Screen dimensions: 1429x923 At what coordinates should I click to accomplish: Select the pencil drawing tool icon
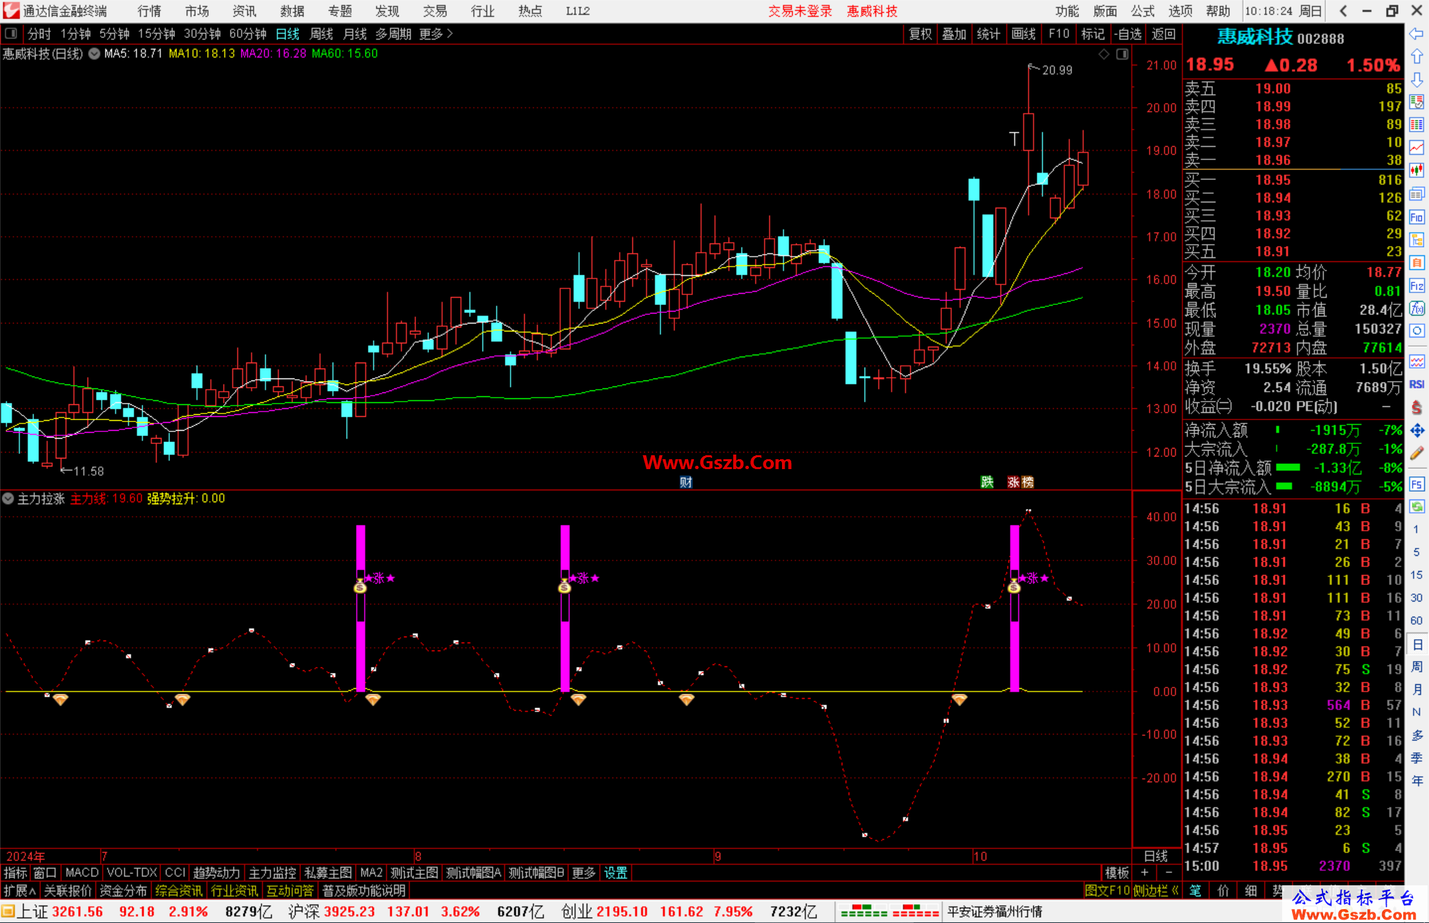click(1416, 454)
